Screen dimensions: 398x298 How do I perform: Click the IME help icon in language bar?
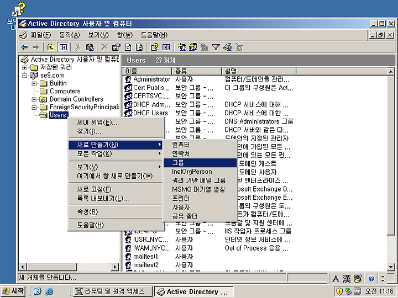[x=371, y=279]
